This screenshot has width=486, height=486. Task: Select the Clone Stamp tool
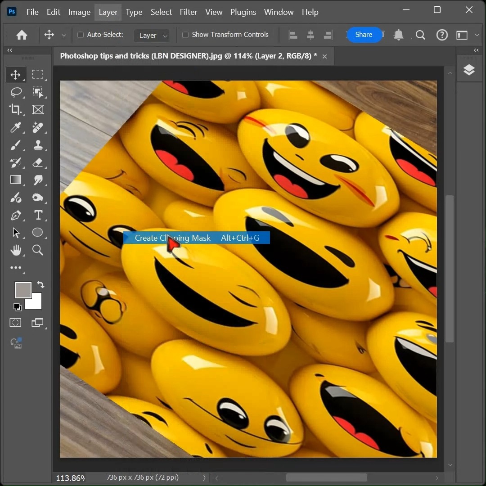click(38, 145)
